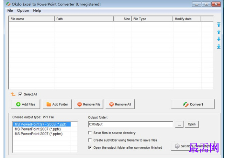Click the Okdo app icon in title bar
This screenshot has width=225, height=158.
[x=8, y=4]
